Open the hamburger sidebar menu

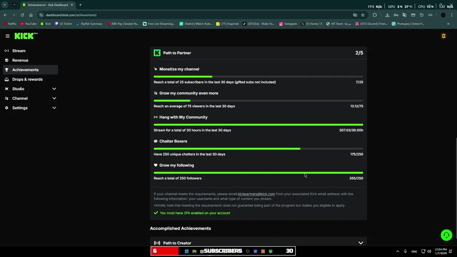[x=7, y=36]
